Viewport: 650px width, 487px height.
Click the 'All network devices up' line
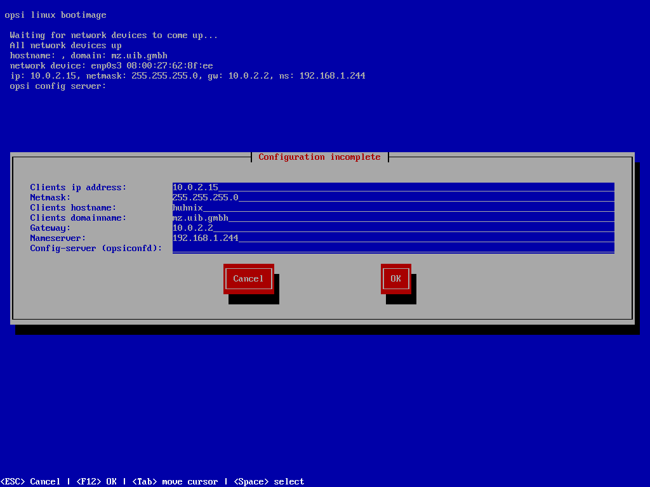click(x=65, y=45)
